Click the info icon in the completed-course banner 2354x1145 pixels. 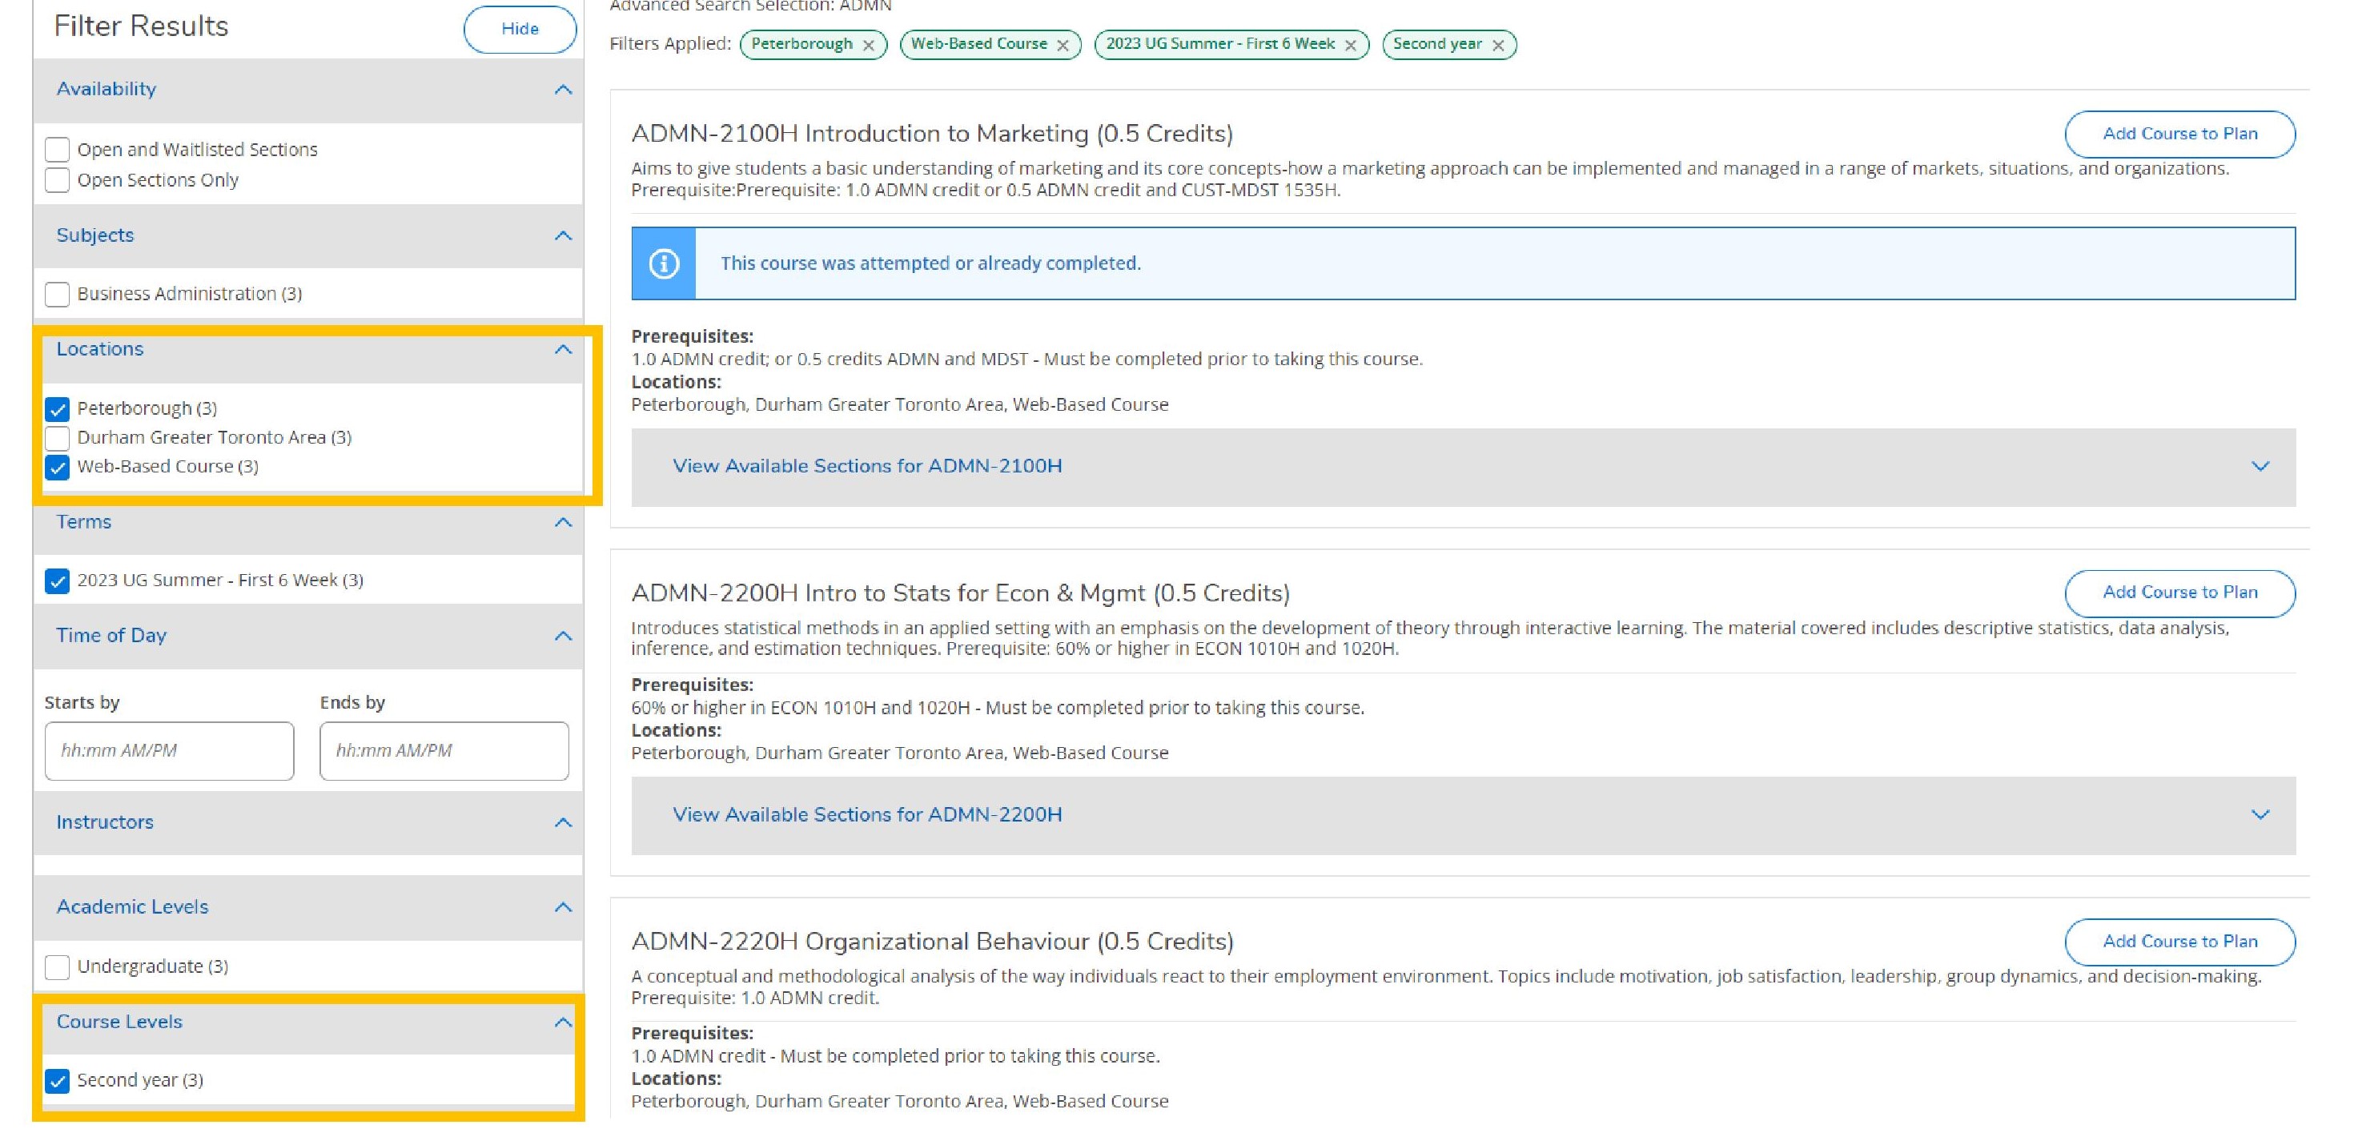(665, 263)
